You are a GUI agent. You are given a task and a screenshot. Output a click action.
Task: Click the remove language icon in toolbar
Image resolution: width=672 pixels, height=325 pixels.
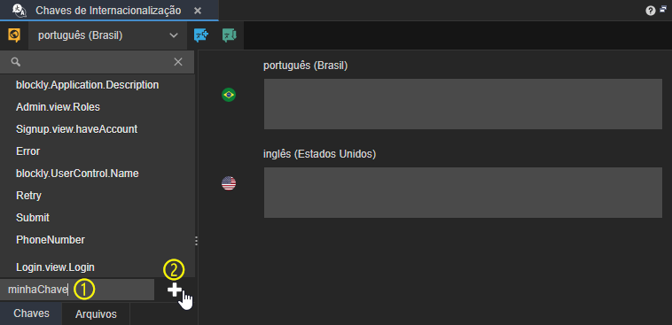point(230,35)
